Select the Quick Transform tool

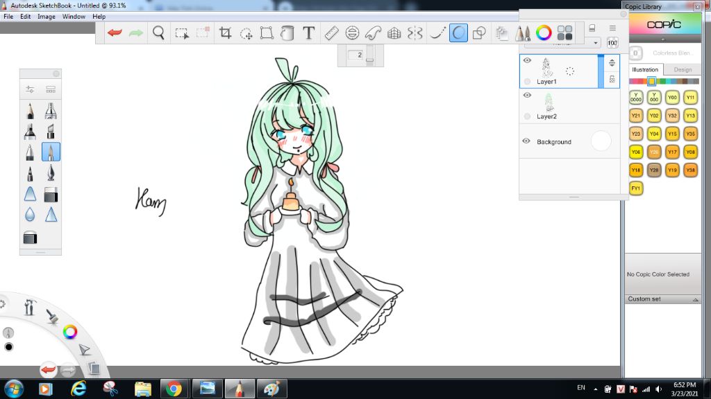coord(246,33)
